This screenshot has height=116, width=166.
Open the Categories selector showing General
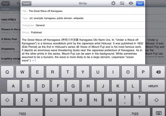point(83,25)
